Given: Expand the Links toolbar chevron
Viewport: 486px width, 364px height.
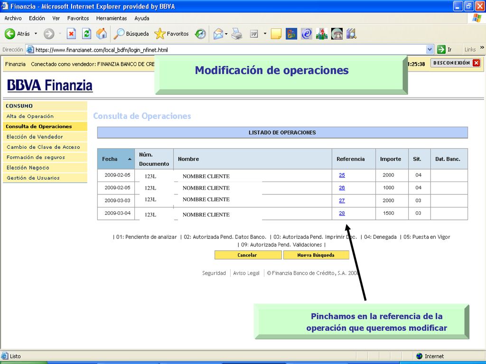Looking at the screenshot, I should (482, 48).
